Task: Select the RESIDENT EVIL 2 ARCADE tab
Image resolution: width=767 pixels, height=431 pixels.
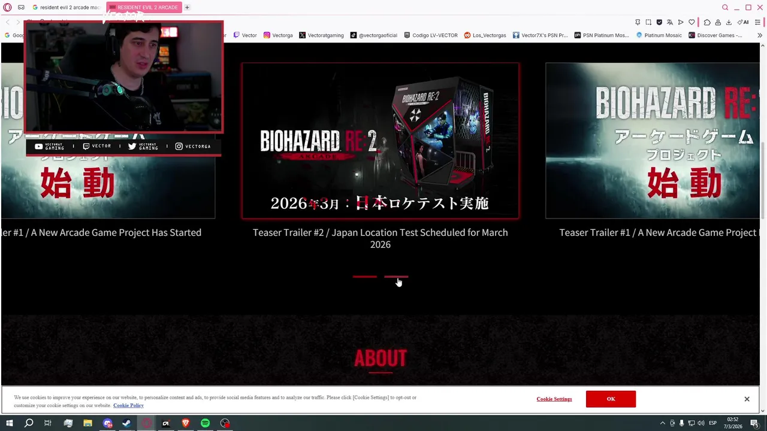Action: point(144,7)
